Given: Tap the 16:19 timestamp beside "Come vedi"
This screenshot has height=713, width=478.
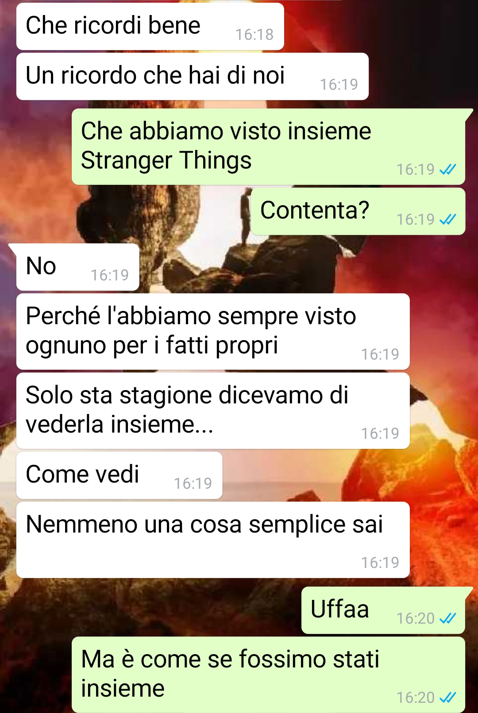Looking at the screenshot, I should 193,483.
